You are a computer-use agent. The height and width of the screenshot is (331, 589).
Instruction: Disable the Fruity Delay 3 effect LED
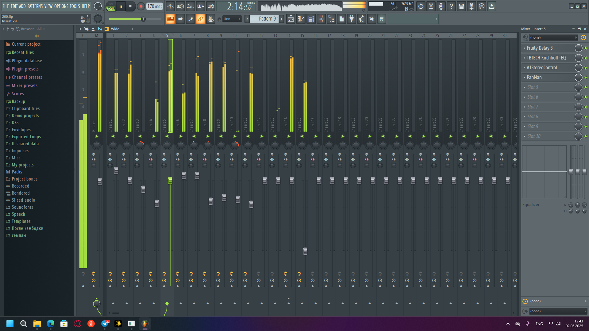pos(586,48)
